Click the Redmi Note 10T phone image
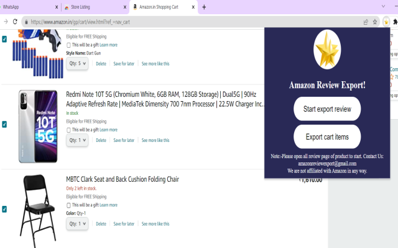This screenshot has height=248, width=398. point(38,126)
